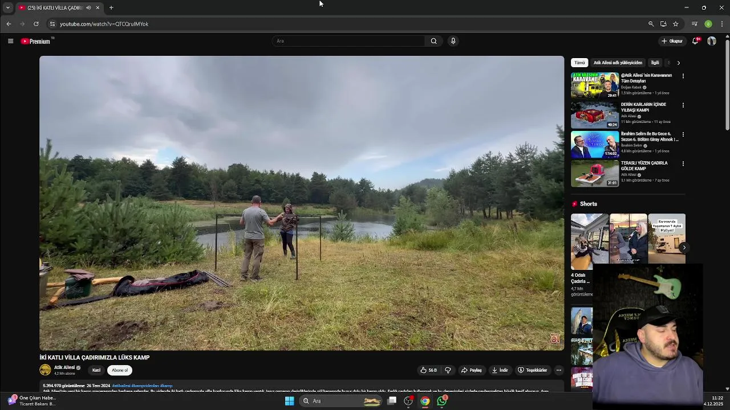Image resolution: width=730 pixels, height=410 pixels.
Task: Select Atik Ailesi adlı yükleyiciden chip
Action: pyautogui.click(x=618, y=63)
